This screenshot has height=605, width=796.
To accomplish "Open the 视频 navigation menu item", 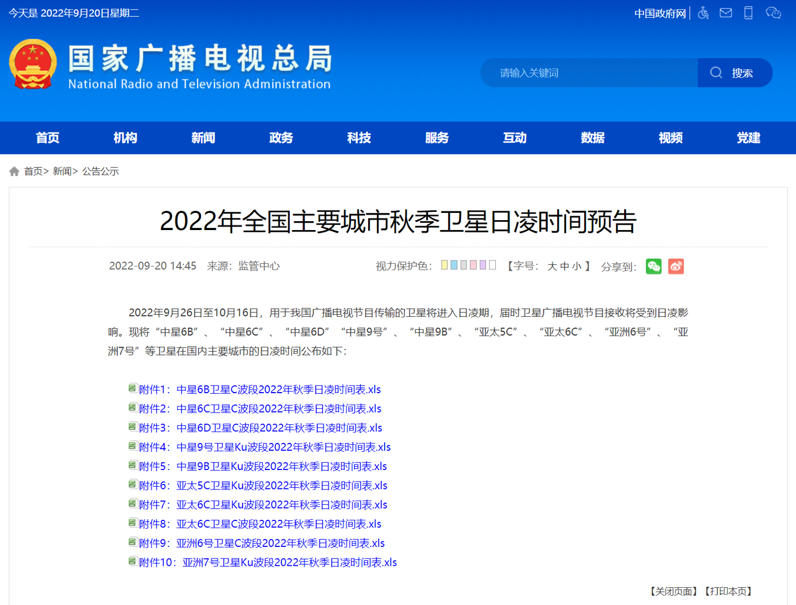I will pyautogui.click(x=671, y=138).
